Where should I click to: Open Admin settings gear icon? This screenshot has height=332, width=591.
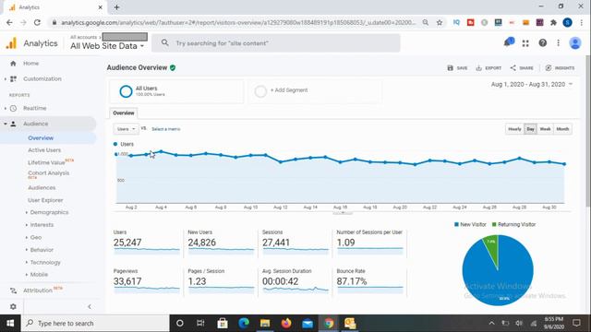(13, 306)
